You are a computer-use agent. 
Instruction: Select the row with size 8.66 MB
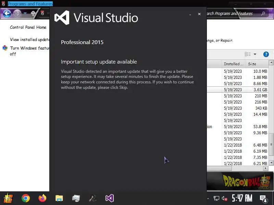pos(238,83)
